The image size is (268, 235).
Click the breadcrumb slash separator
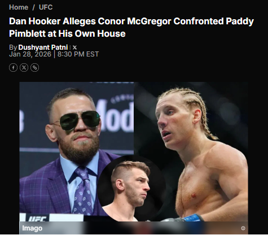click(34, 7)
